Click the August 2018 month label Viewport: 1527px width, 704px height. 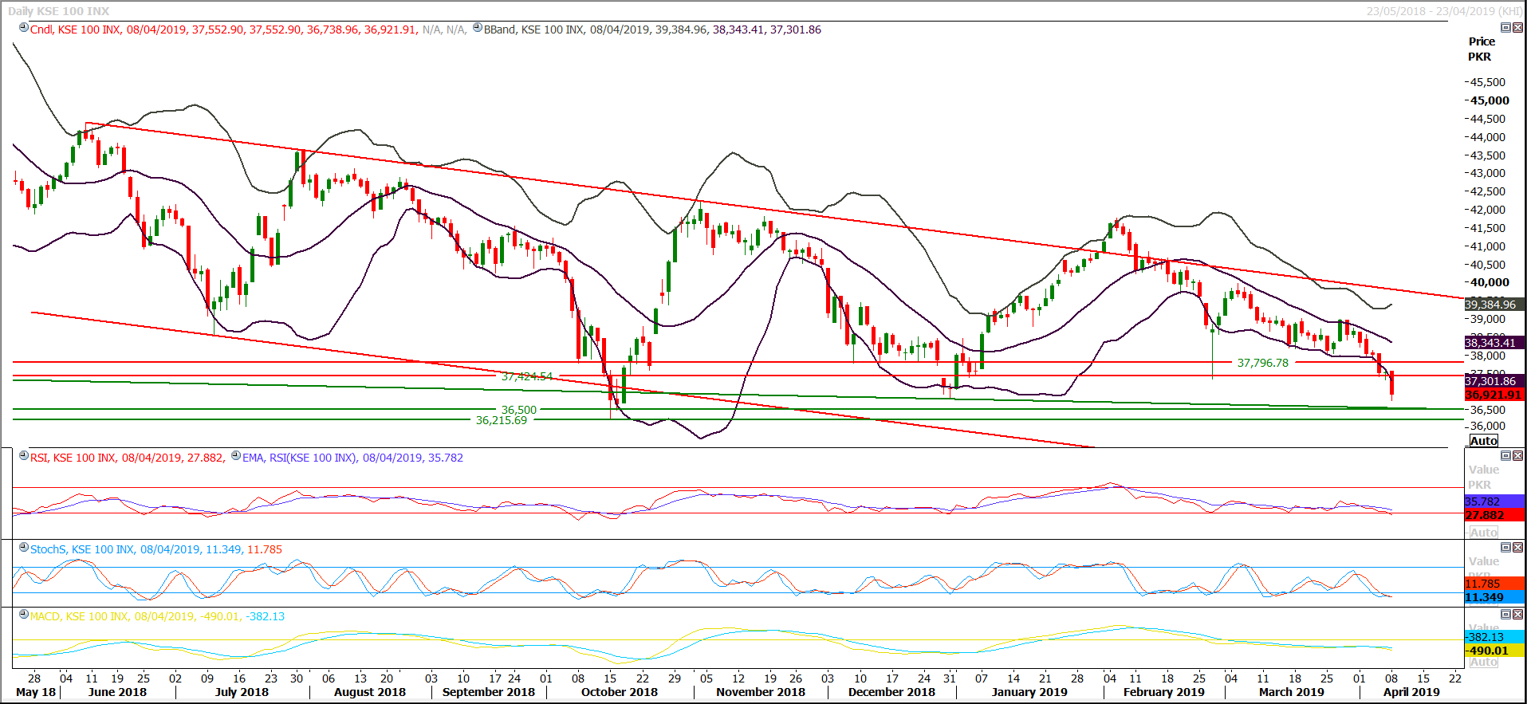[370, 692]
